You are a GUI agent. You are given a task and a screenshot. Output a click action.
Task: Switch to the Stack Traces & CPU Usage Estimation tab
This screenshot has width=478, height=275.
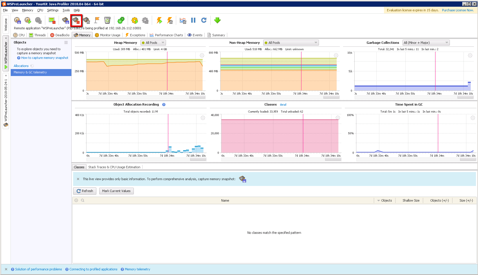tap(114, 167)
